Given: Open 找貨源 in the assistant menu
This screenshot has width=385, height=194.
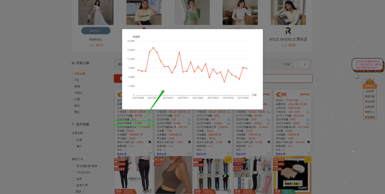Looking at the screenshot, I should pyautogui.click(x=370, y=91).
